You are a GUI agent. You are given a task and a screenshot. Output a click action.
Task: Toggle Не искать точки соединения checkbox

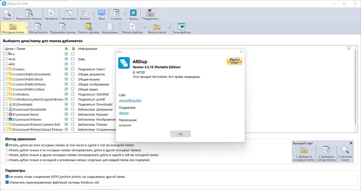click(7, 176)
